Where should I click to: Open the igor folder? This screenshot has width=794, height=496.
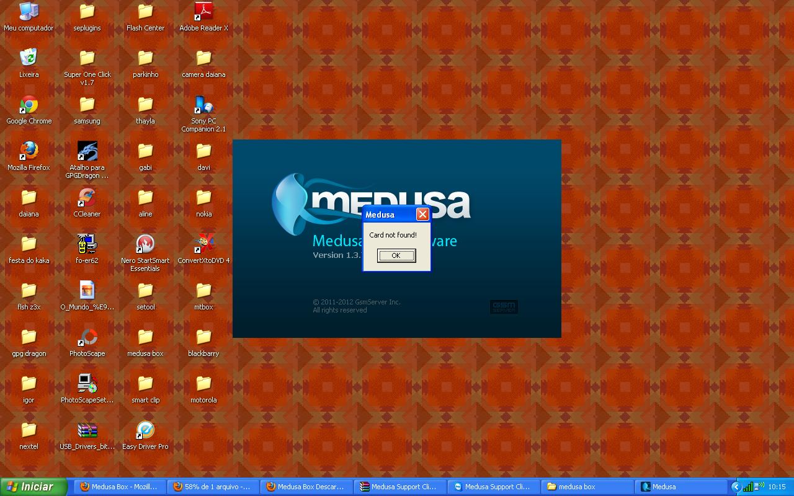click(29, 383)
